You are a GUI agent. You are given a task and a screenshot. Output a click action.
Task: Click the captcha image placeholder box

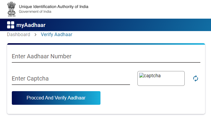[161, 78]
